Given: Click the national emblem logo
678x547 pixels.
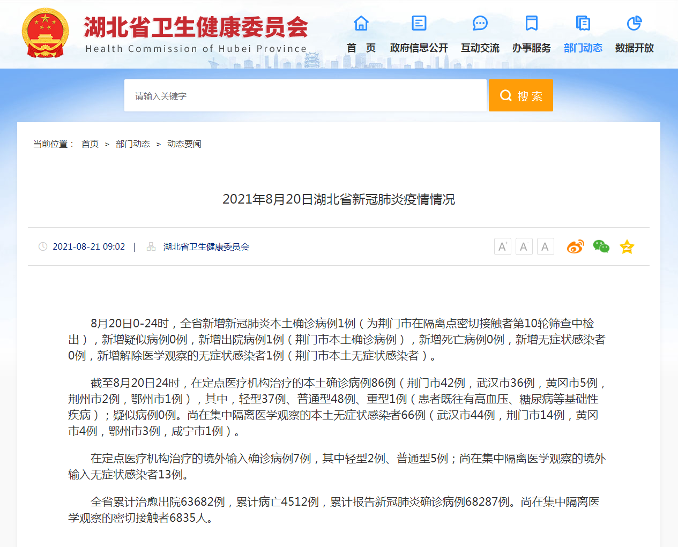Looking at the screenshot, I should [x=46, y=33].
